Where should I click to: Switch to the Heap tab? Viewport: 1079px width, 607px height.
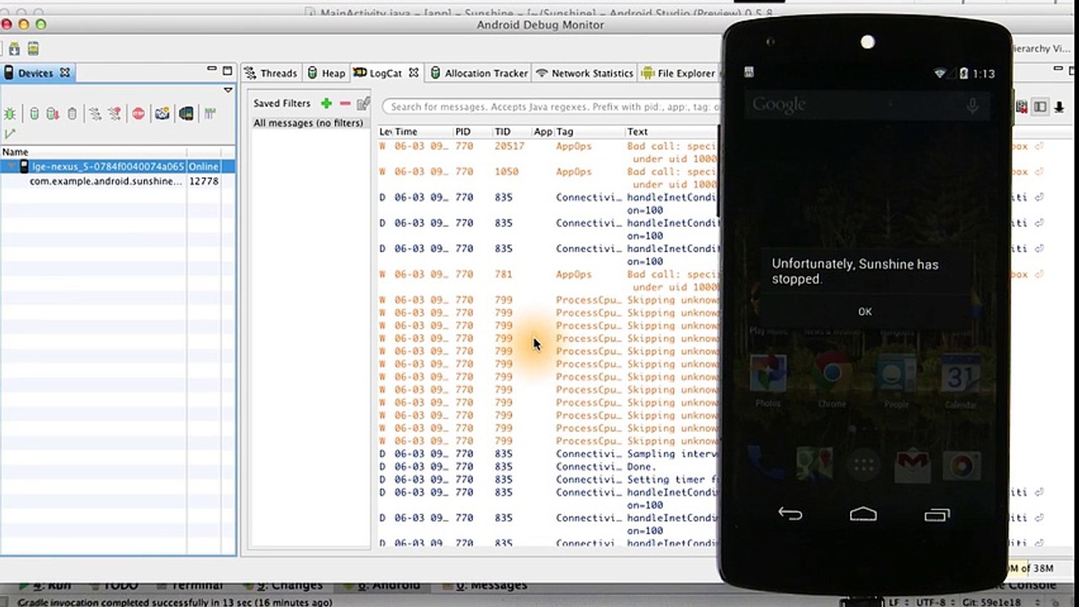(326, 73)
